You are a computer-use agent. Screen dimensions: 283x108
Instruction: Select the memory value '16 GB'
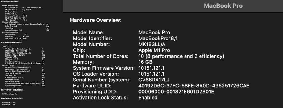145,62
